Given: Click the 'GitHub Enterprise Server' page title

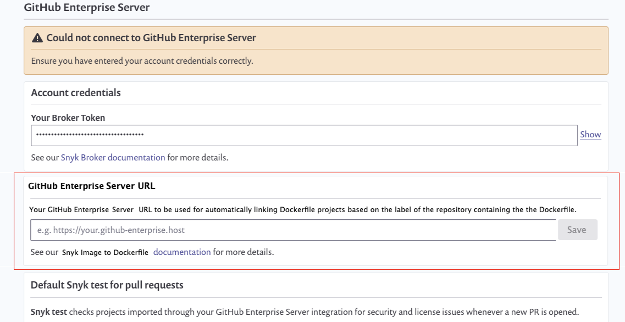Looking at the screenshot, I should click(87, 8).
